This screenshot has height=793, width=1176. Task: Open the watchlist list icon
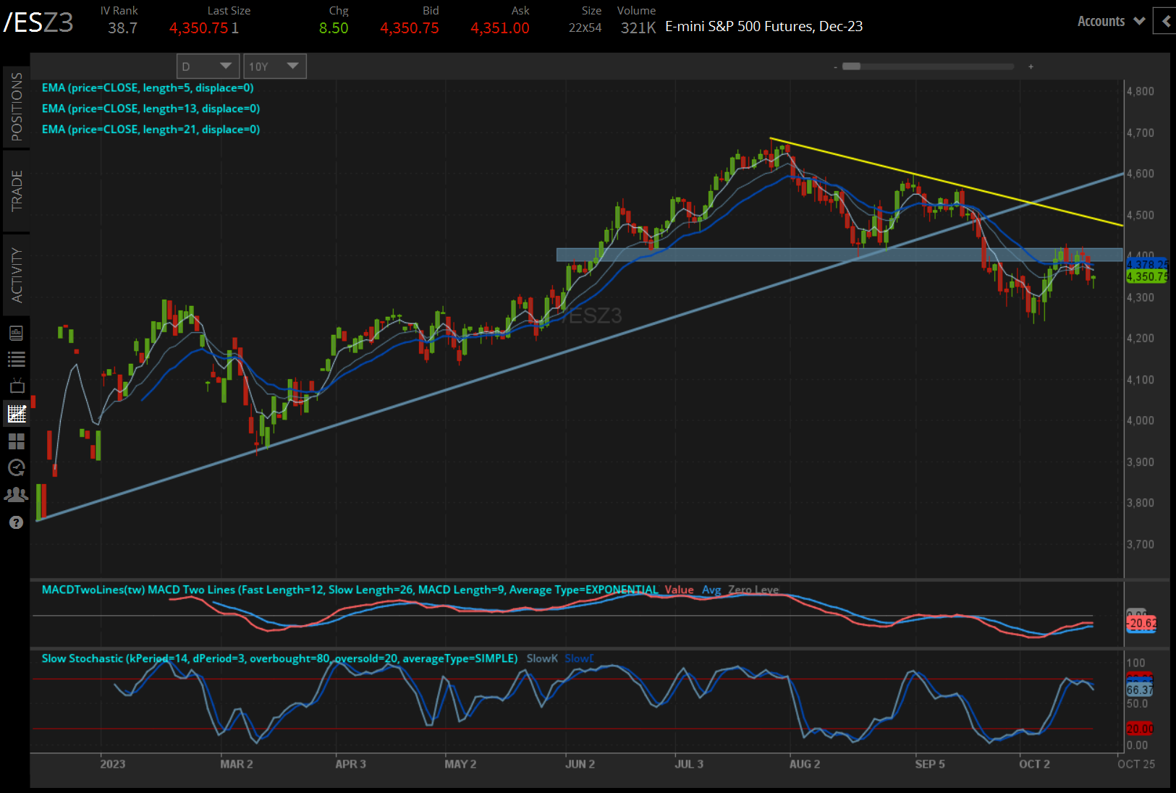pos(16,359)
